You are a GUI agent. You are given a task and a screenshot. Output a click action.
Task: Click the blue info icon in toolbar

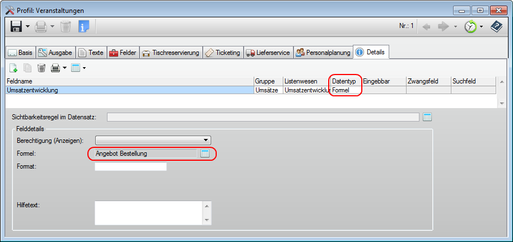[83, 26]
